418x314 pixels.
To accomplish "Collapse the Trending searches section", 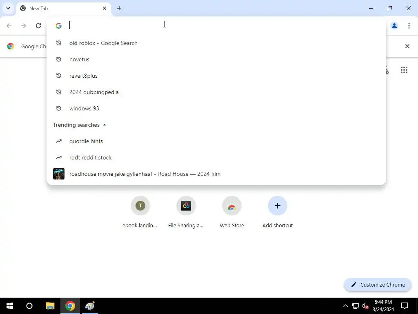I will click(104, 125).
